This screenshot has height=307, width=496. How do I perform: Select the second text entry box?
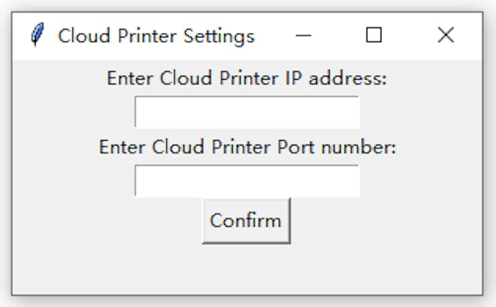click(247, 181)
